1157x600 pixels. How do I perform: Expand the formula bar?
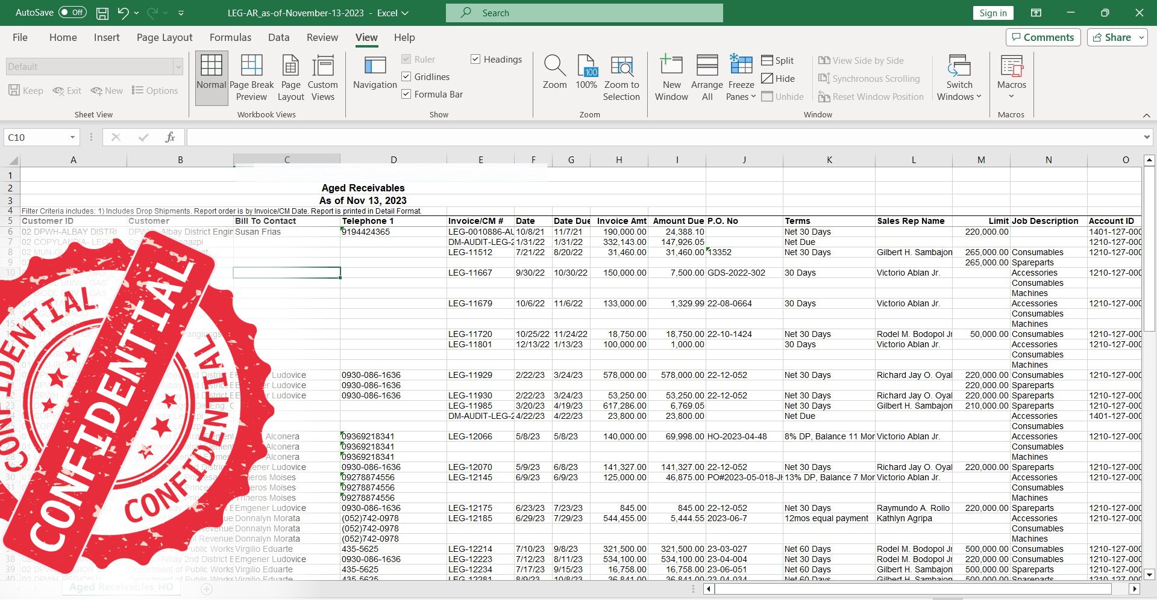1146,137
